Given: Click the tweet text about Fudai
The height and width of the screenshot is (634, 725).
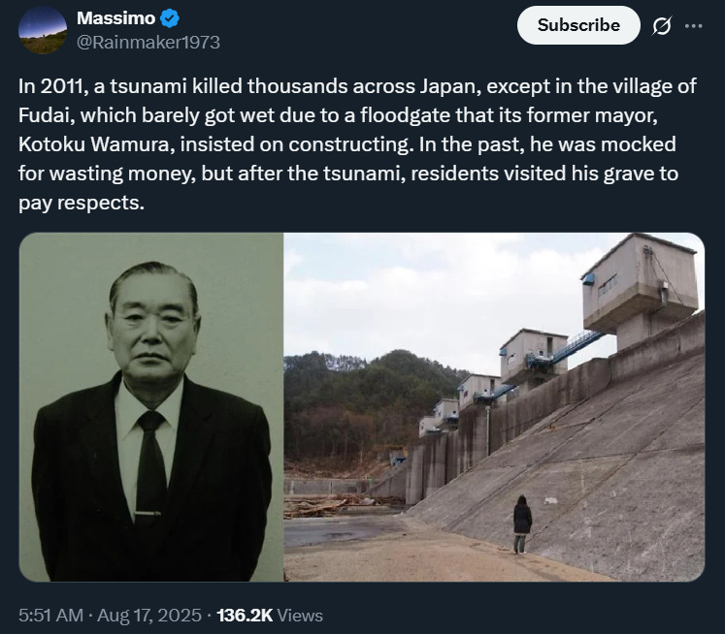Looking at the screenshot, I should 357,144.
